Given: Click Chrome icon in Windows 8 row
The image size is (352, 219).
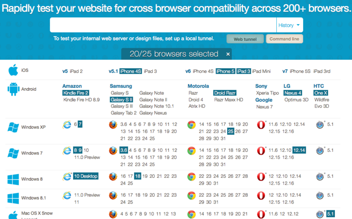Looking at the screenshot, I should [191, 177].
